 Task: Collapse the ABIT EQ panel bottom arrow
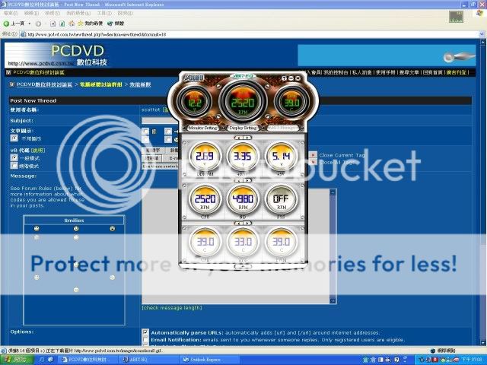[243, 266]
